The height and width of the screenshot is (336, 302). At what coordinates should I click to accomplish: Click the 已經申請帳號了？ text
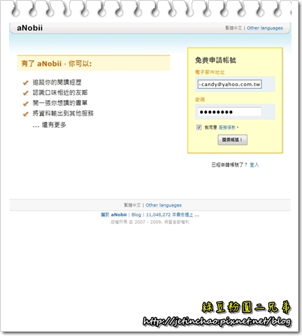pos(229,164)
